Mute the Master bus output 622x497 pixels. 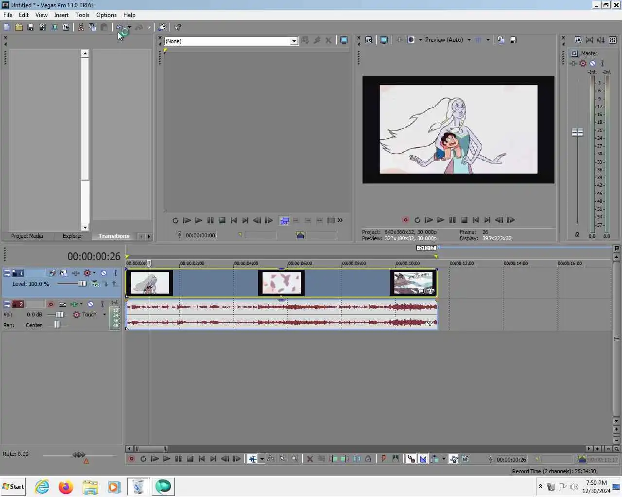pos(592,64)
